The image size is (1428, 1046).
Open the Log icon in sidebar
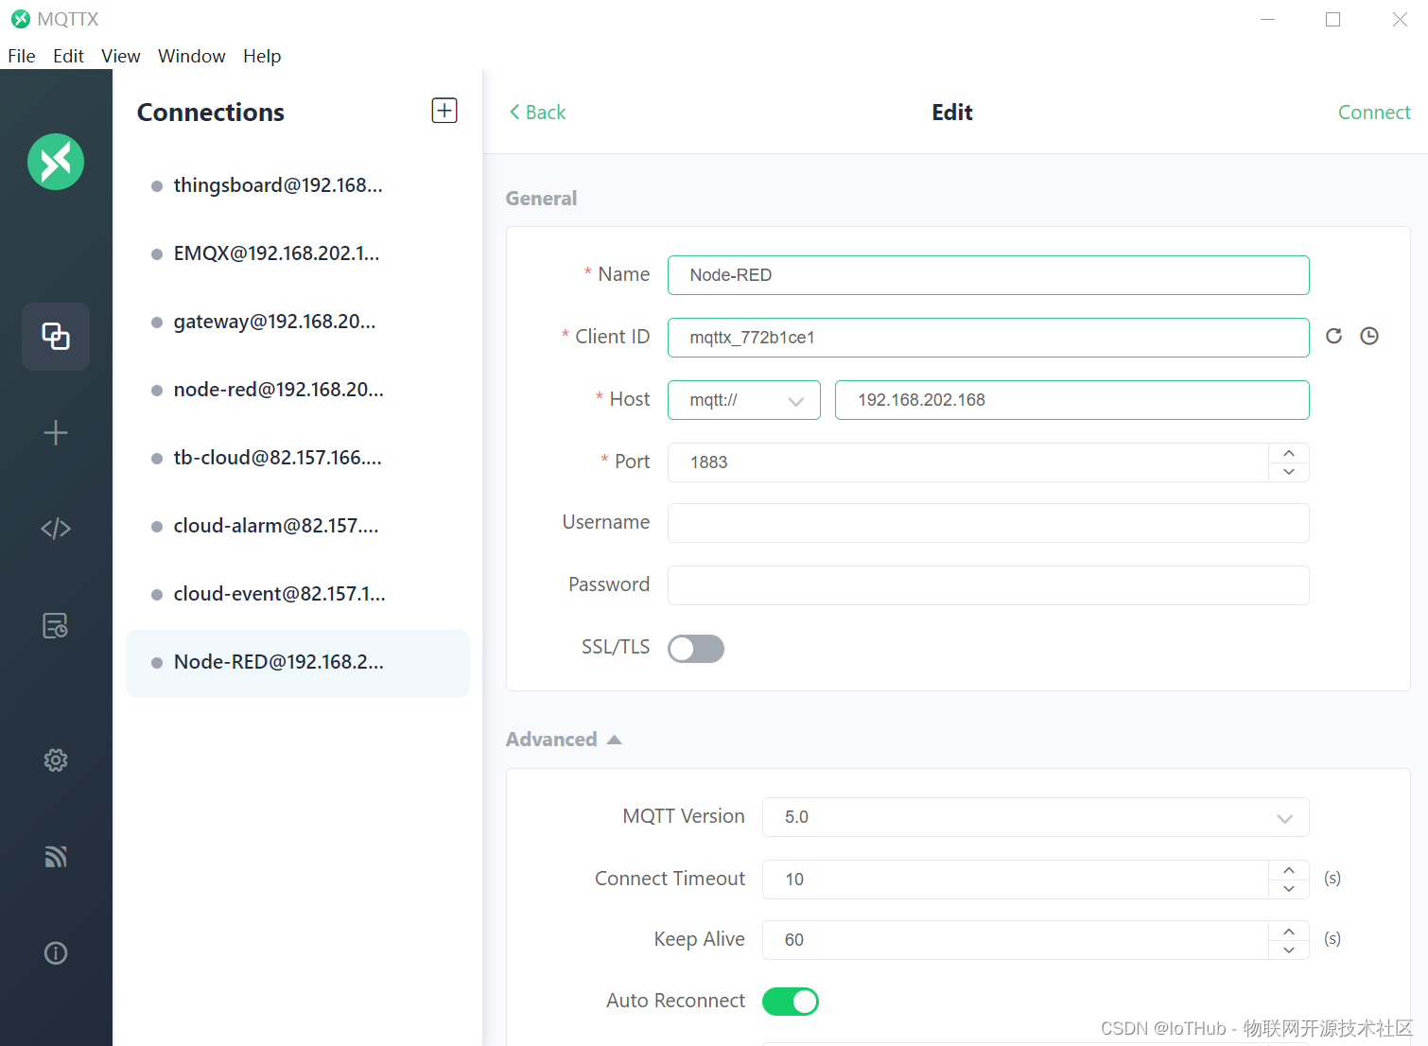(x=56, y=625)
